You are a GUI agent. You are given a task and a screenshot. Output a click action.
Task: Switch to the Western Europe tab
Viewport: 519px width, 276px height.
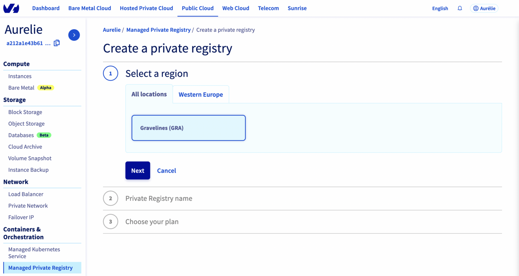coord(201,94)
